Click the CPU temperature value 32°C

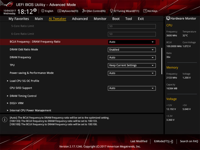(x=185, y=36)
